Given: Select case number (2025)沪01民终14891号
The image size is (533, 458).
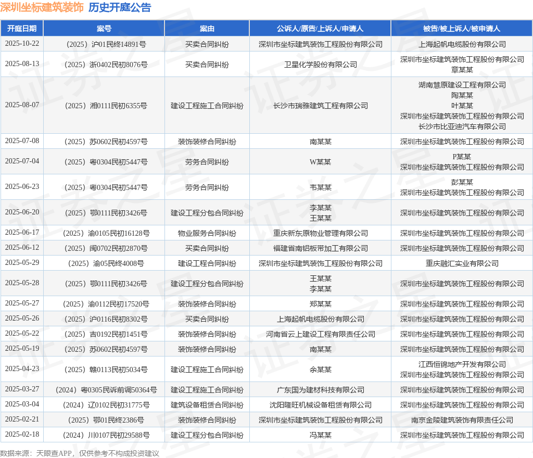Looking at the screenshot, I should tap(106, 44).
